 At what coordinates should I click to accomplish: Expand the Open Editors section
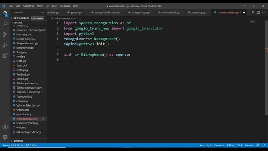21,18
